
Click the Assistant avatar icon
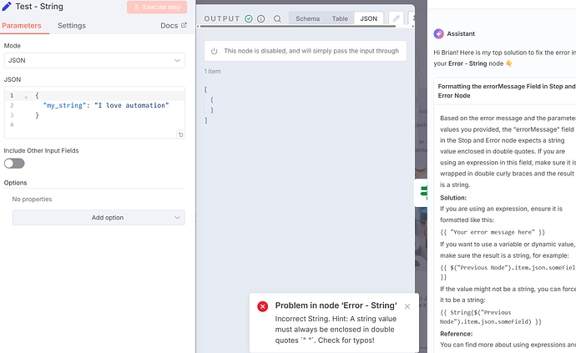click(438, 33)
